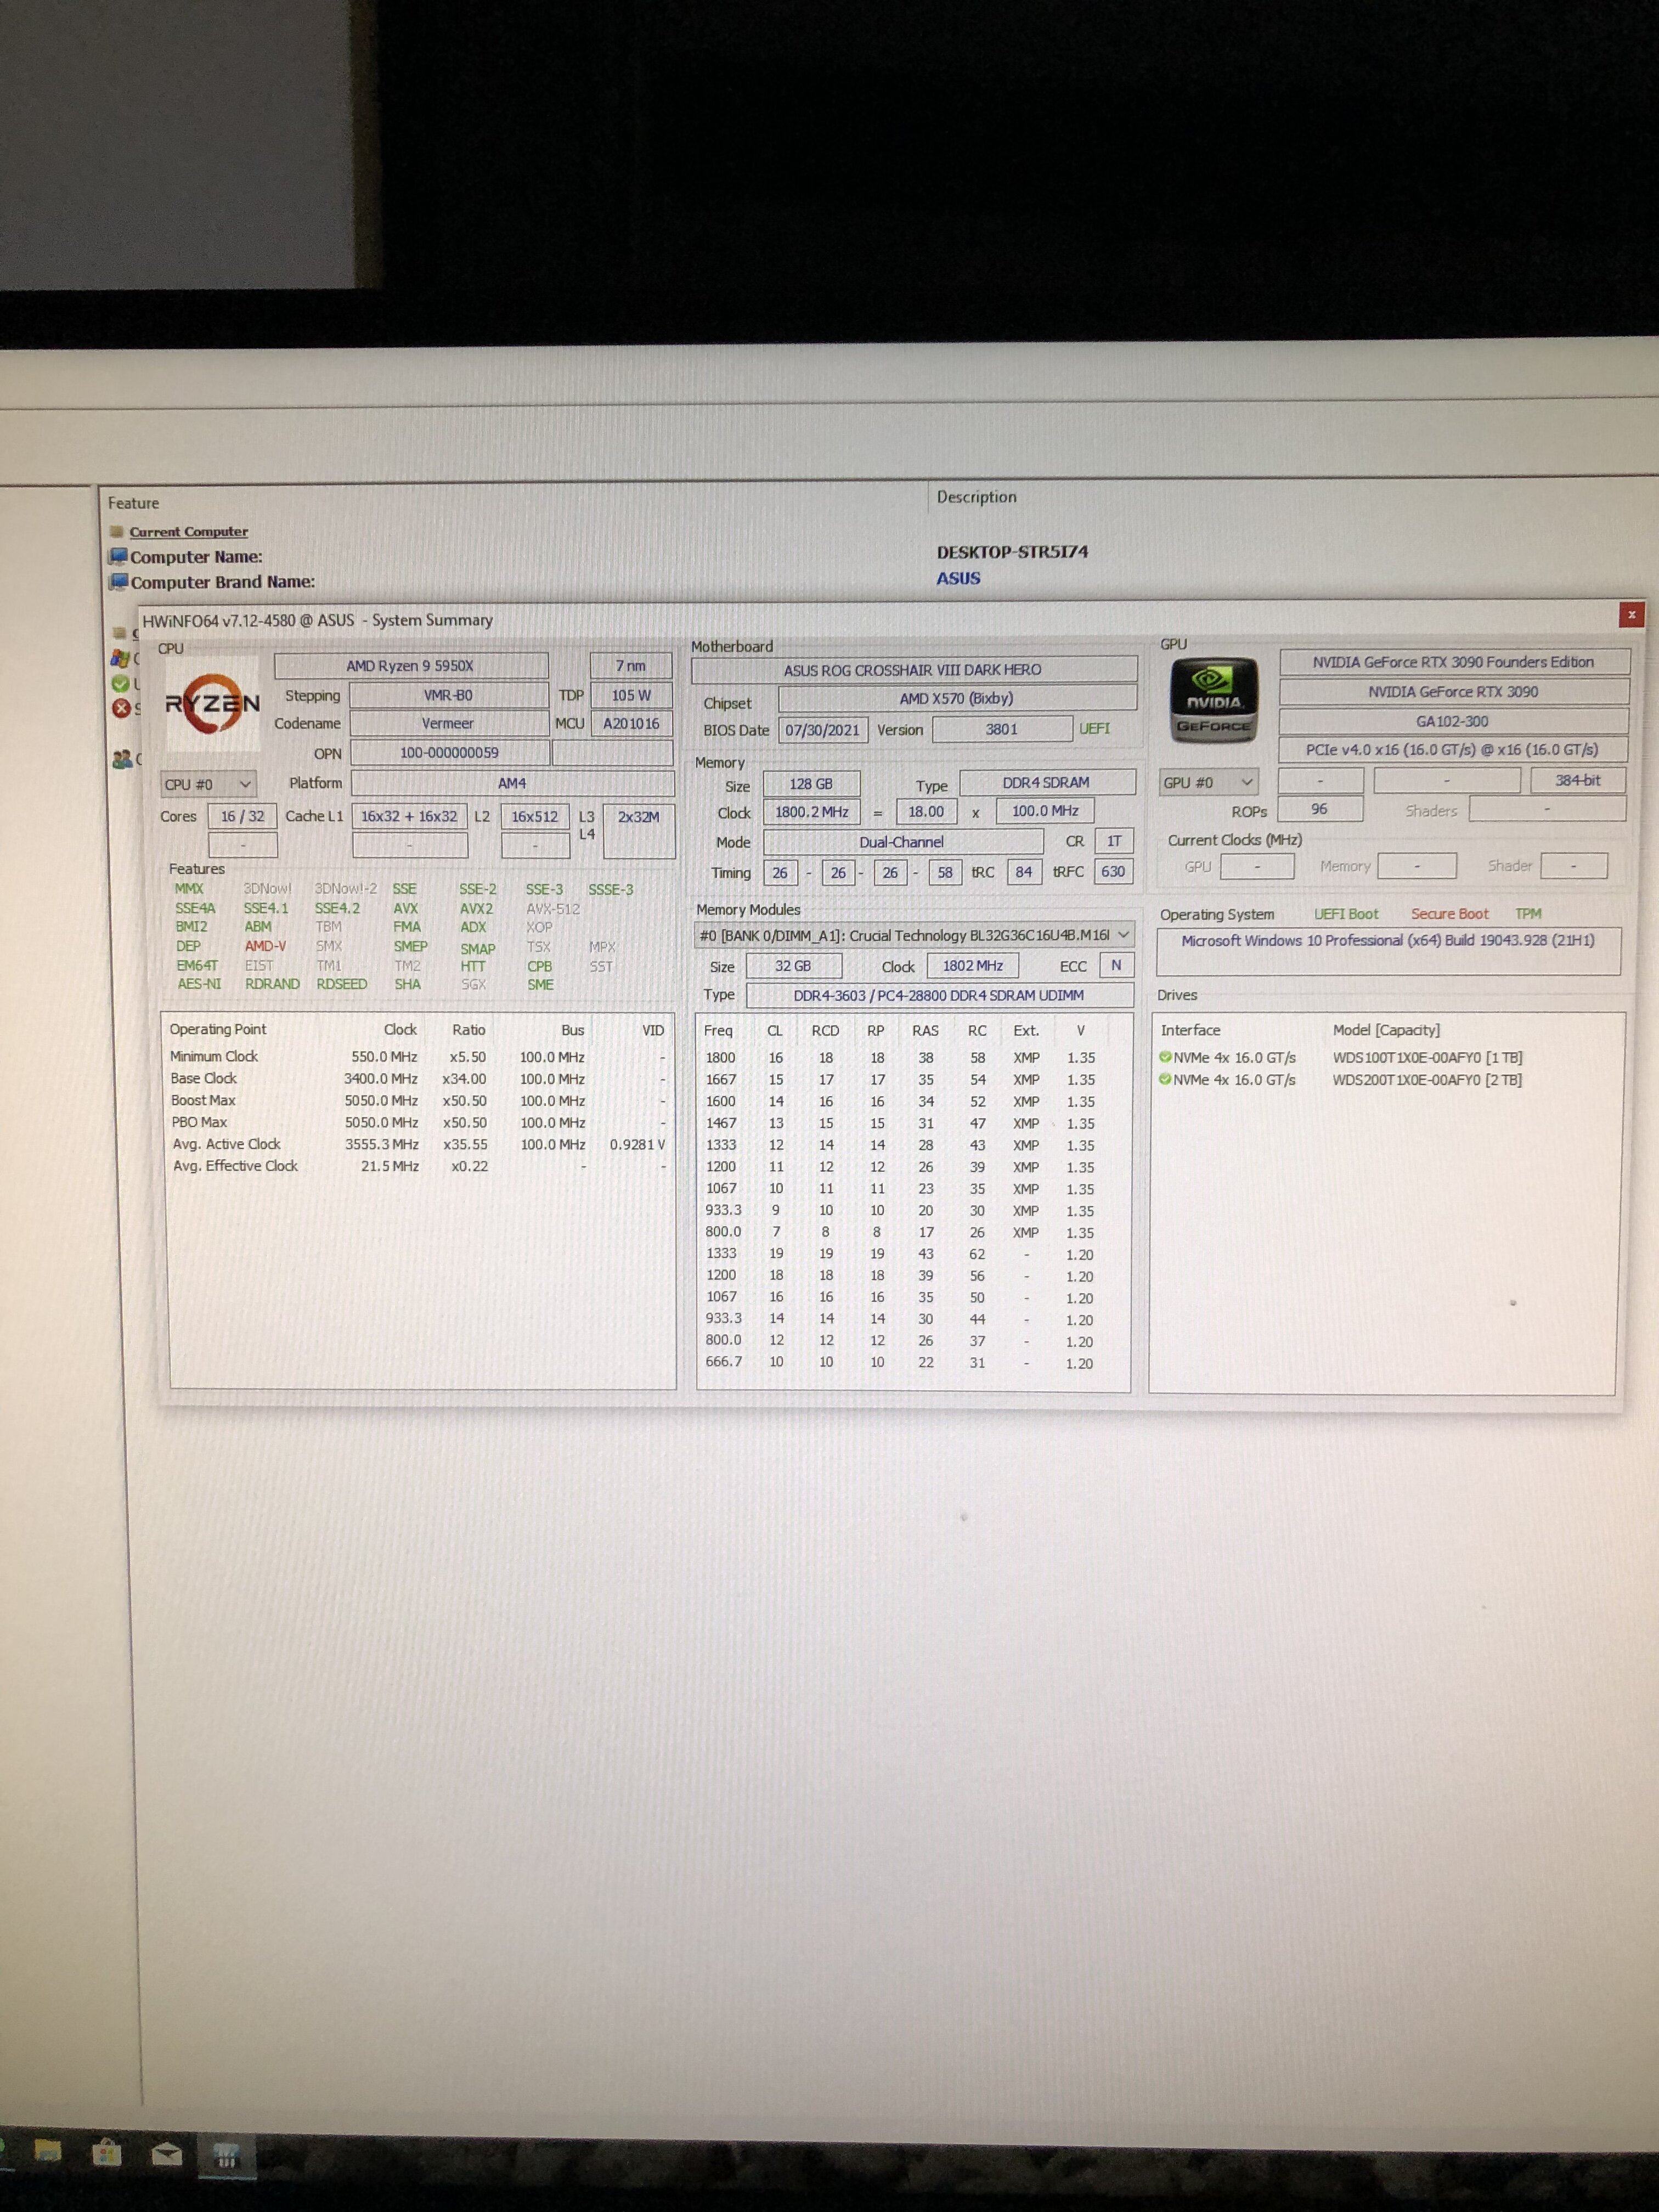Click the VMR-B0 stepping field

click(x=448, y=695)
